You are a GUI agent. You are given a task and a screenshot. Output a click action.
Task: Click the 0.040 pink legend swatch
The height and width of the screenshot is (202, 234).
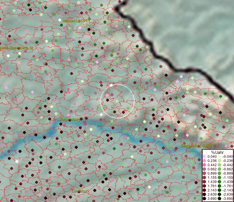coord(204,157)
